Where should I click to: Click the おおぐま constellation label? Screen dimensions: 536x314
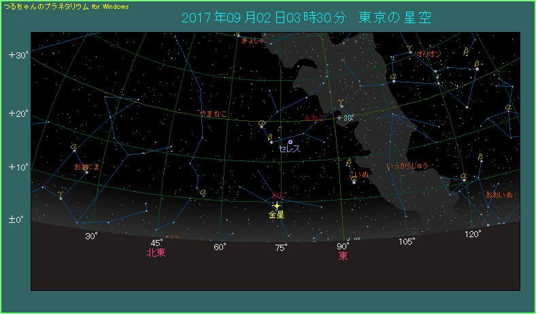(87, 166)
